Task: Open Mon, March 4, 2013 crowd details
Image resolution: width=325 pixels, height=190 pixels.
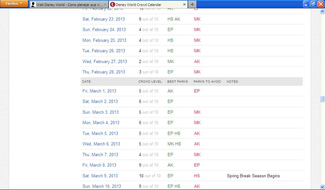Action: coord(101,123)
